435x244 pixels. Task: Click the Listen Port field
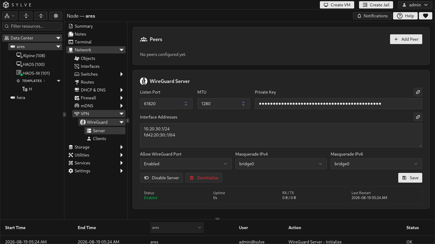pos(166,104)
